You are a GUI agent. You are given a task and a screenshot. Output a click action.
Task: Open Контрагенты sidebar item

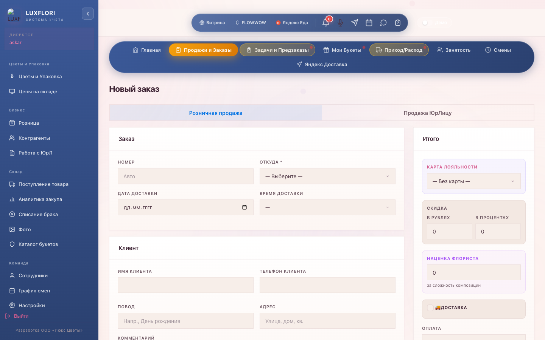pos(49,138)
